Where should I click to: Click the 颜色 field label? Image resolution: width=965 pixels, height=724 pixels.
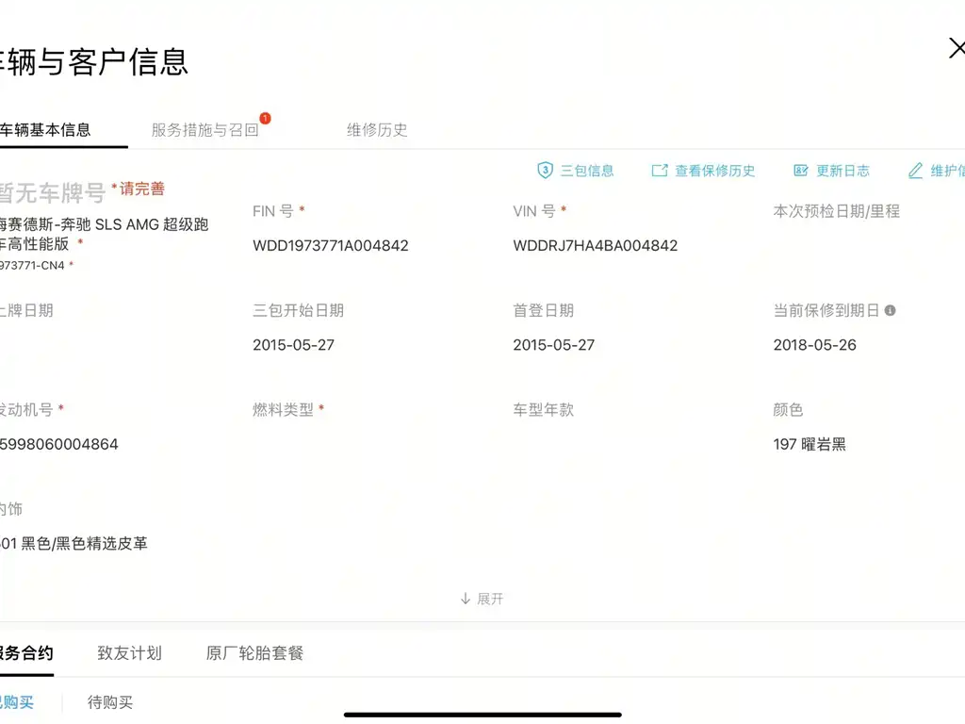[789, 409]
